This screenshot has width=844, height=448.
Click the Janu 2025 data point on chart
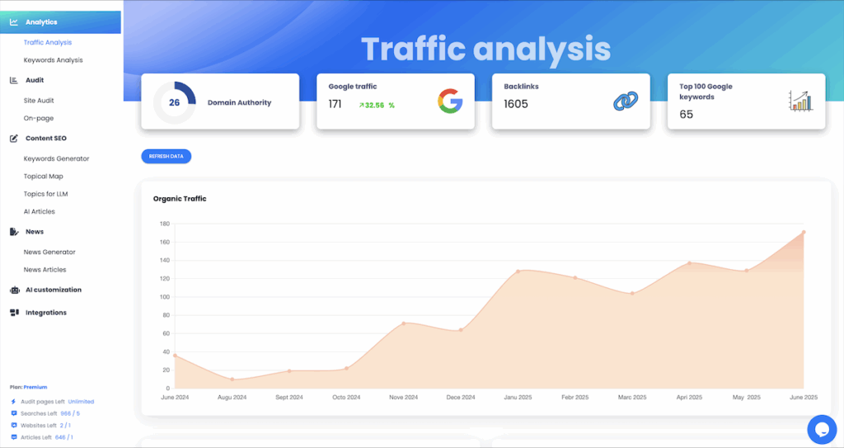tap(518, 271)
